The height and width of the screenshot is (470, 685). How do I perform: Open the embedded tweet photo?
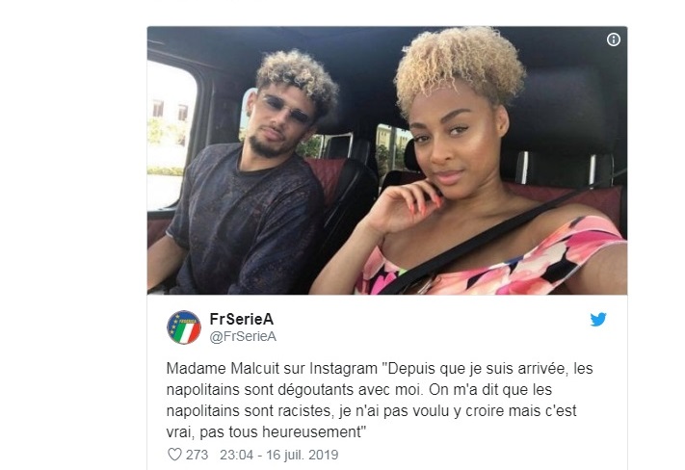click(387, 160)
